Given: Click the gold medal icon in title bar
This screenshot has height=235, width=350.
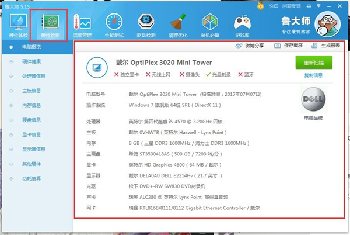Looking at the screenshot, I should pyautogui.click(x=260, y=6).
